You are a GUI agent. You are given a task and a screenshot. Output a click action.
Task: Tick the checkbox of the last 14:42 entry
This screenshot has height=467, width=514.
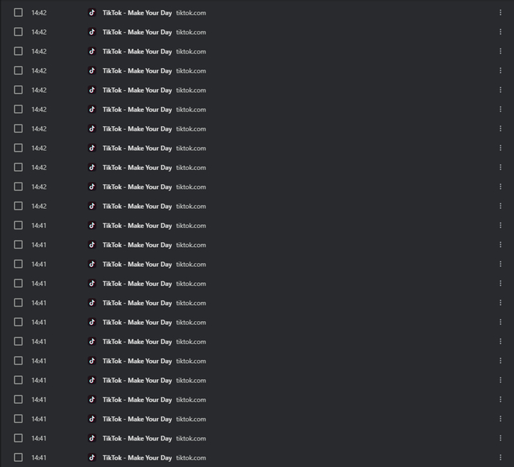click(x=18, y=206)
